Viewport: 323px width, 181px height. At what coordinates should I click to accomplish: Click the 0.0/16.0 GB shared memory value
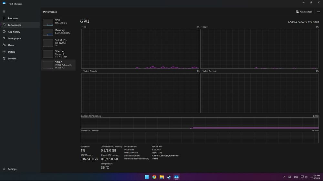pyautogui.click(x=109, y=159)
